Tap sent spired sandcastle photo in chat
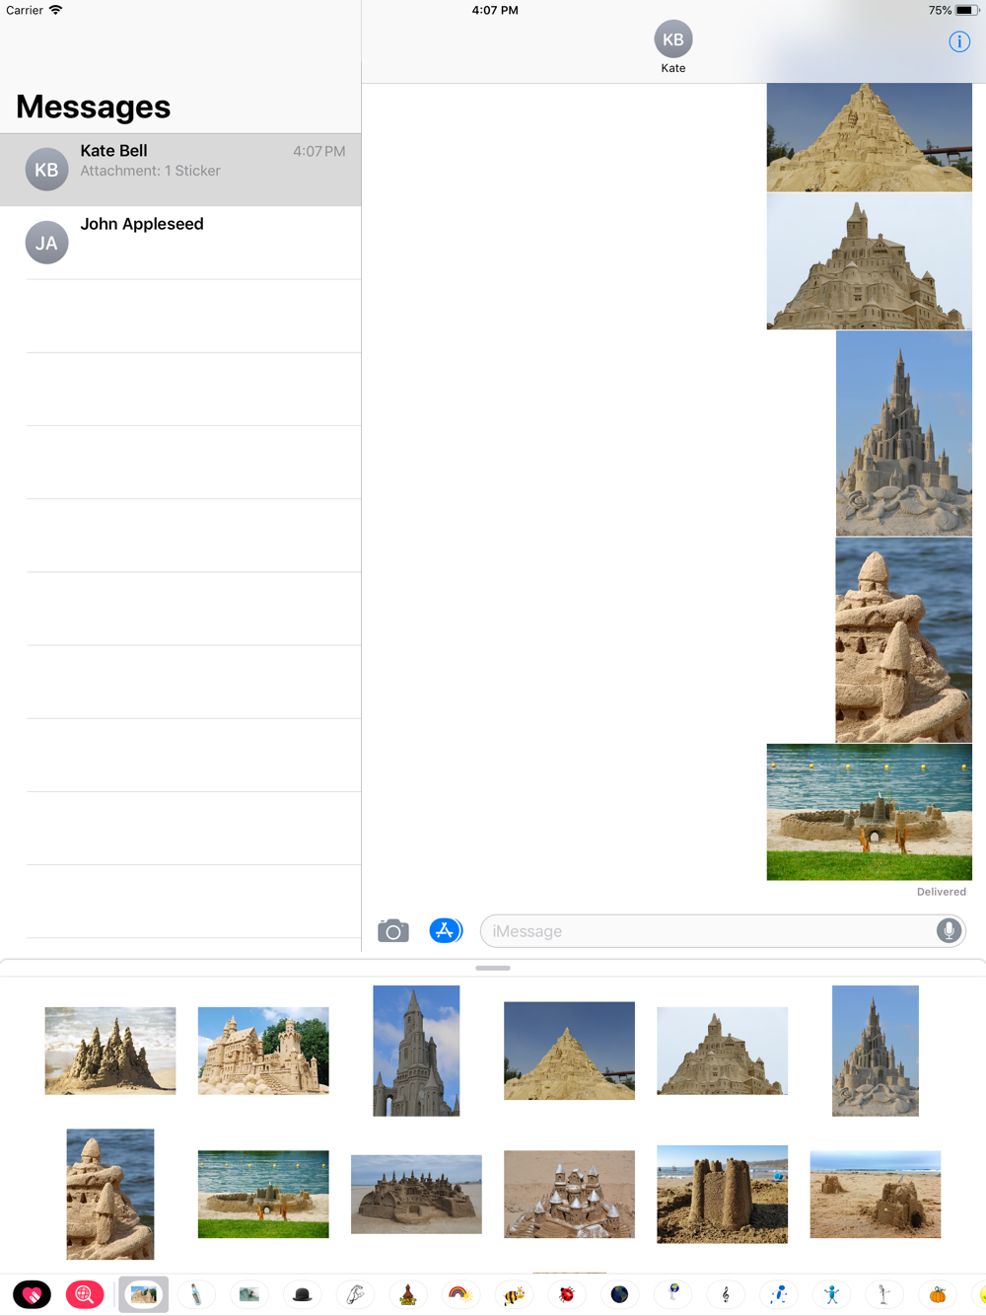Viewport: 986px width, 1316px height. 904,433
